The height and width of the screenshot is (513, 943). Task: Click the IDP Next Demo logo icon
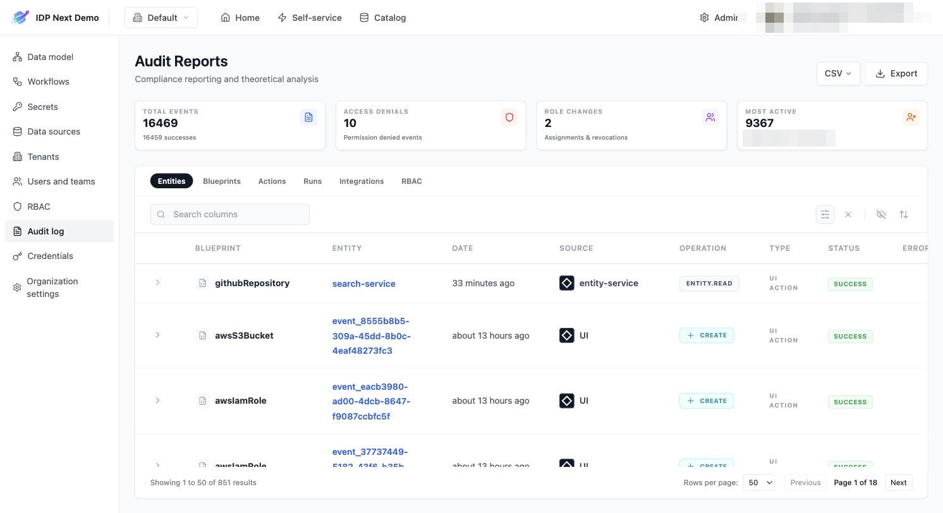pos(20,18)
